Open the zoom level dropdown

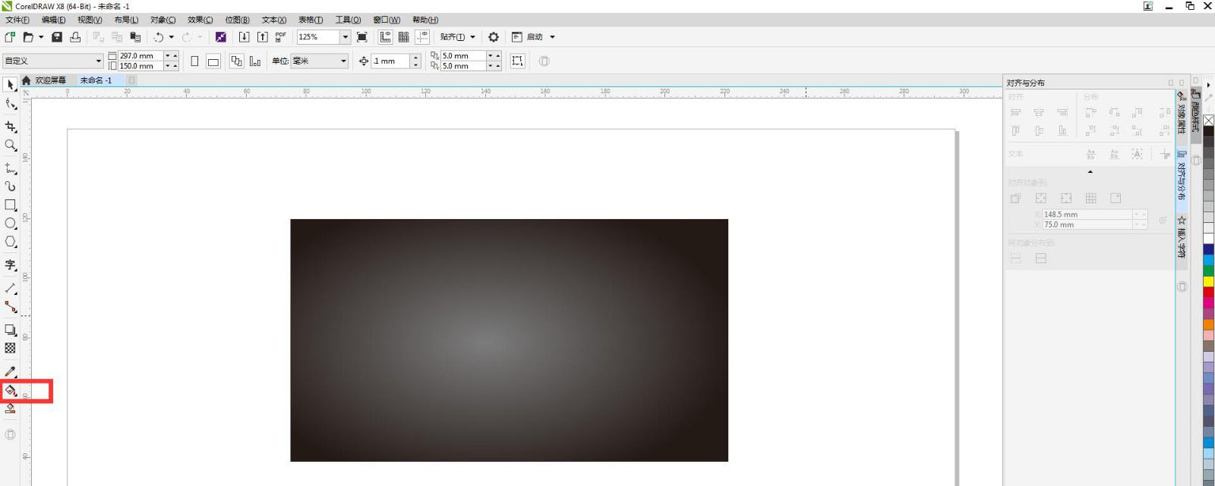click(345, 37)
